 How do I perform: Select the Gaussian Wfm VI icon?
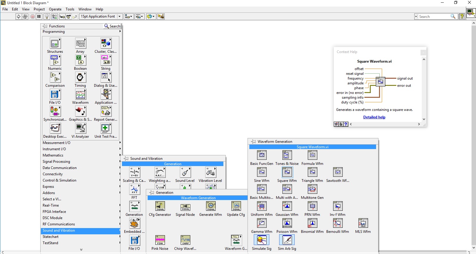tap(287, 206)
